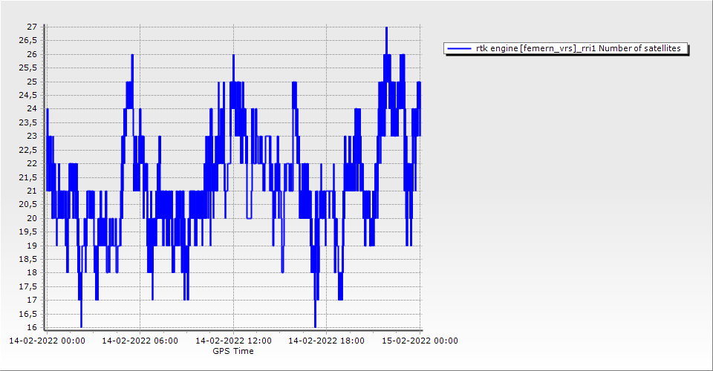Click the GPS Time axis title
The image size is (713, 371).
(233, 351)
